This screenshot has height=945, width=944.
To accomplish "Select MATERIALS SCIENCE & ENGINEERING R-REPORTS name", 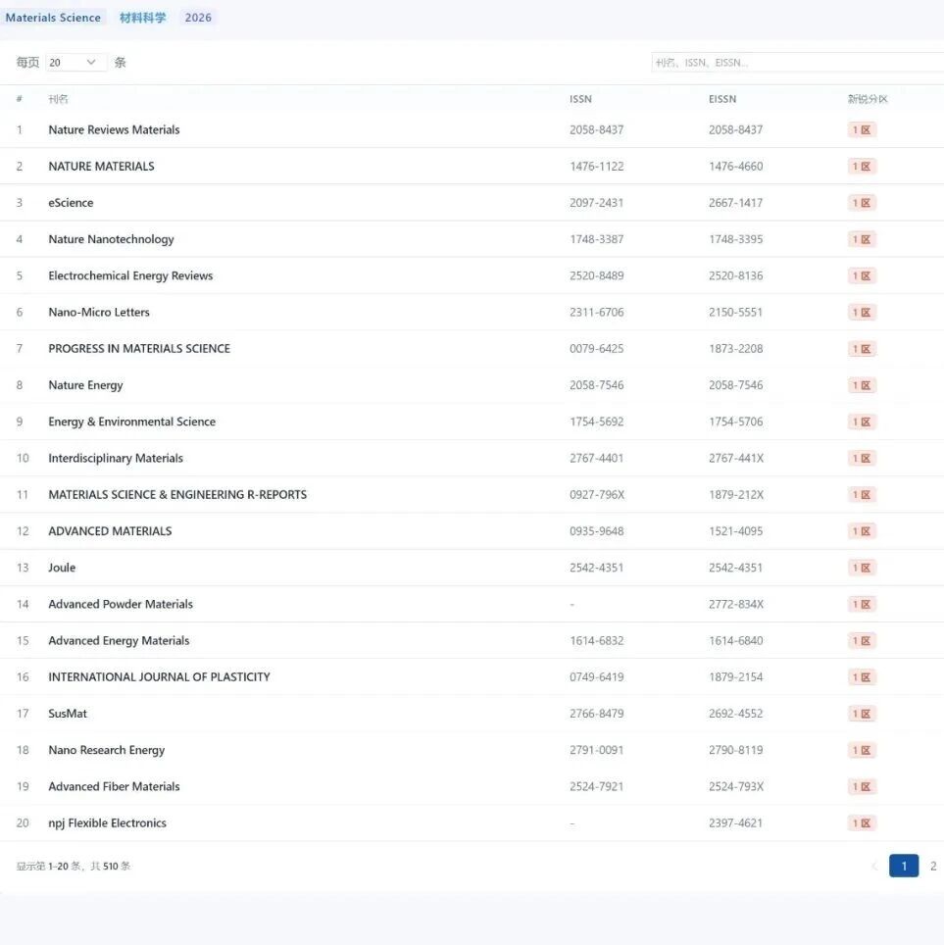I will pos(177,494).
